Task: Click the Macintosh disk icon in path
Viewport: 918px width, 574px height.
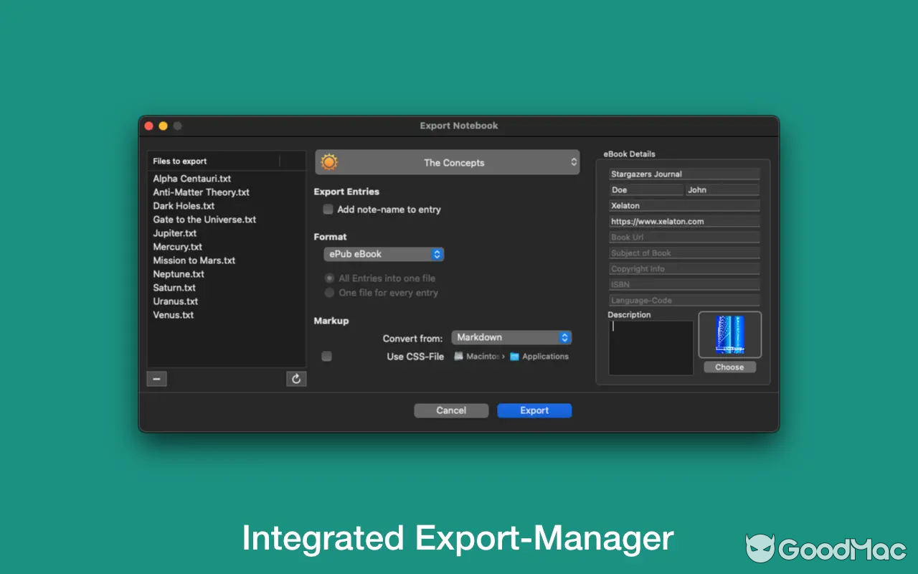Action: pyautogui.click(x=459, y=356)
